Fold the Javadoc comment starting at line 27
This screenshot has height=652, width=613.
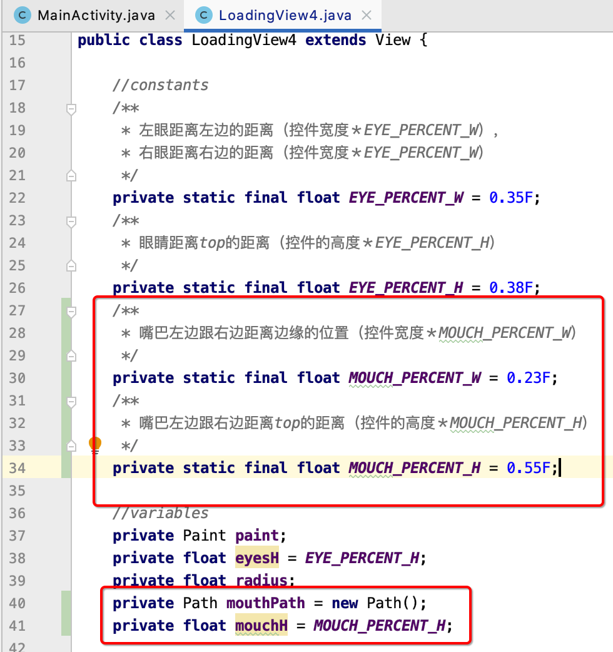point(71,312)
